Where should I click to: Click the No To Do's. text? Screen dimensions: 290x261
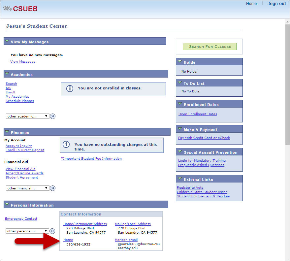191,91
